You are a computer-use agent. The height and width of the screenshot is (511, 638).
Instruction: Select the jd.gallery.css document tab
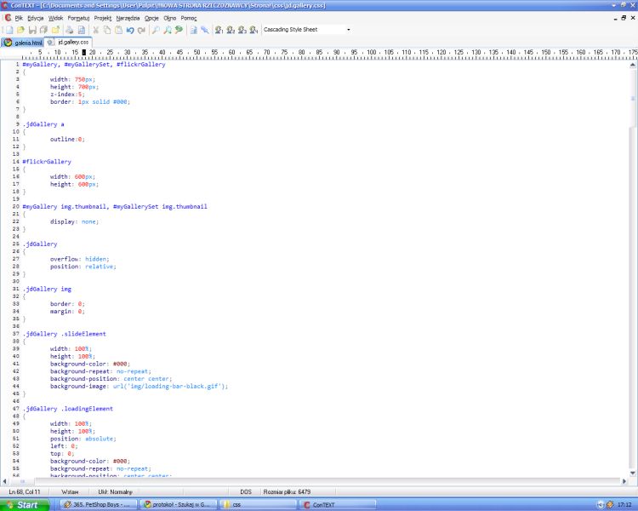tap(69, 42)
